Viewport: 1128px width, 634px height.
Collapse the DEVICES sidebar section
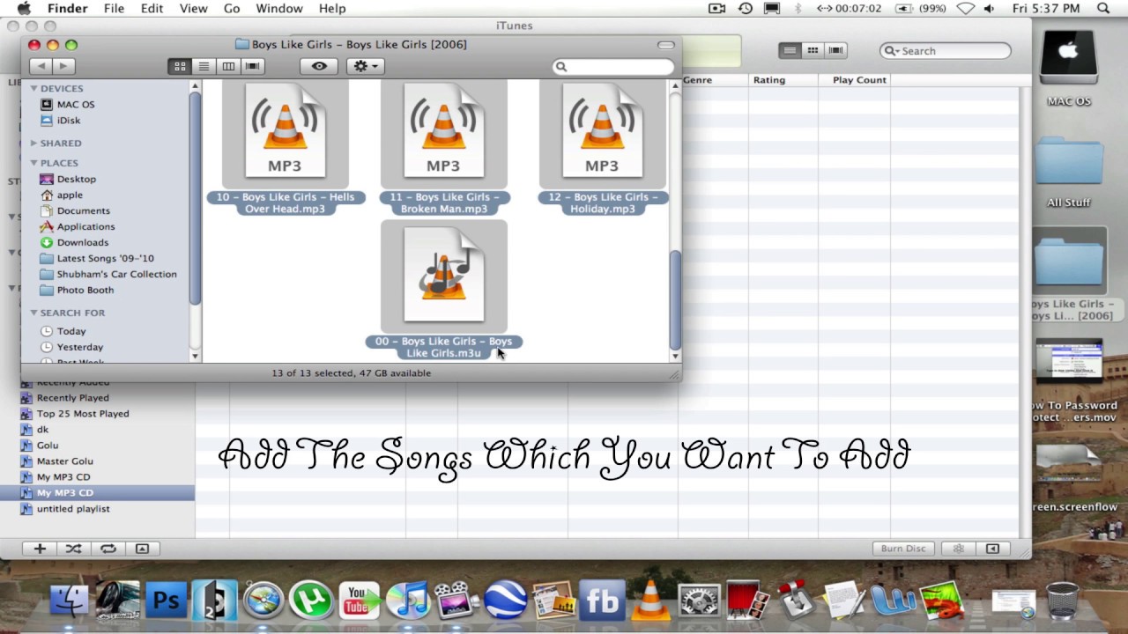click(x=33, y=88)
